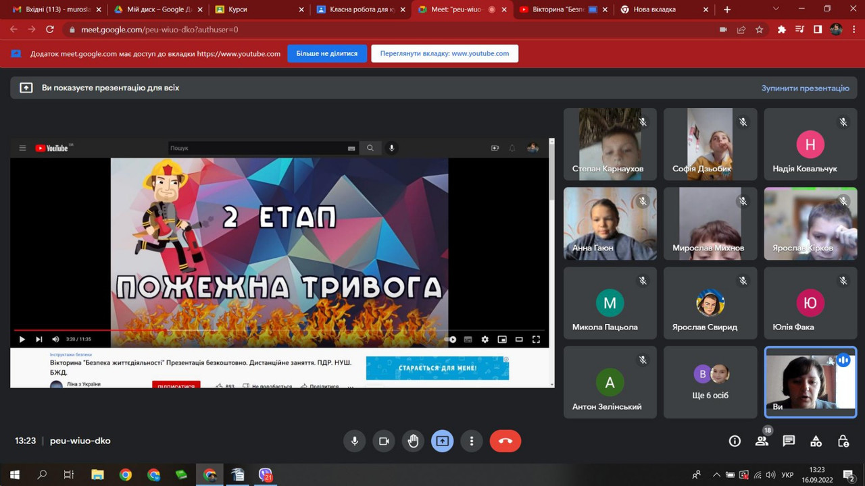Open the Meet activities panel

(816, 441)
